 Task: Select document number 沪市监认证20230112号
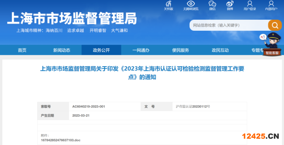(193, 107)
